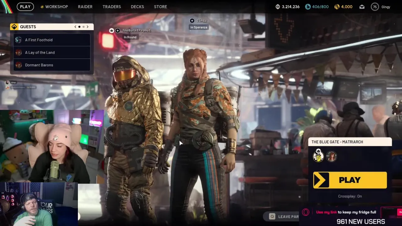Viewport: 402px width, 226px height.
Task: Select second quests page dot
Action: [x=83, y=27]
